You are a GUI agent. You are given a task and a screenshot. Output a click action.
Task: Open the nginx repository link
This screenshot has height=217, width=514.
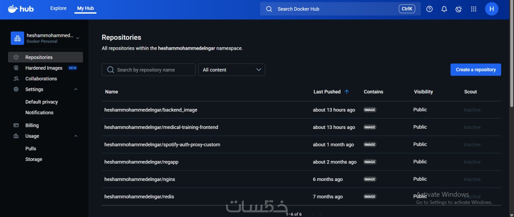tap(140, 179)
